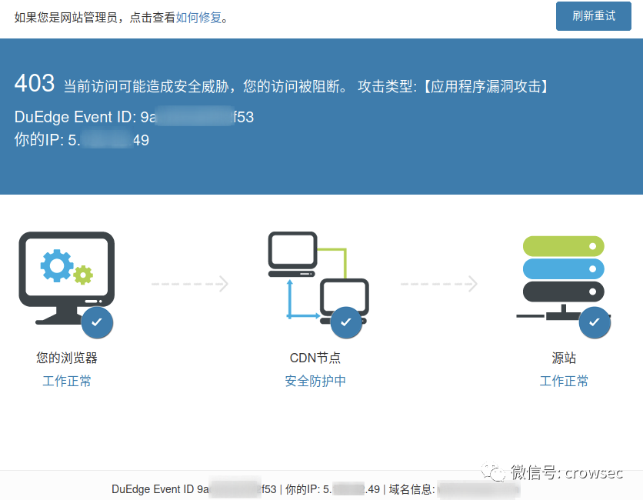
Task: Click the masked 你的IP address text
Action: pyautogui.click(x=330, y=488)
